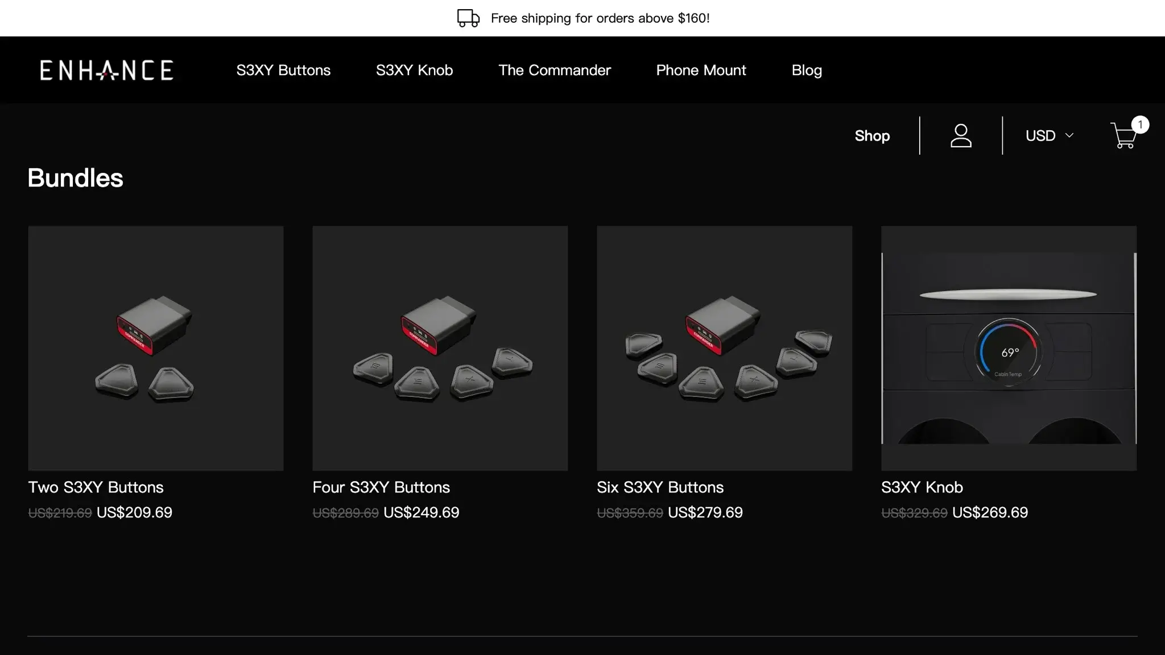1165x655 pixels.
Task: Click the struck-through US$289.69 price
Action: 345,513
